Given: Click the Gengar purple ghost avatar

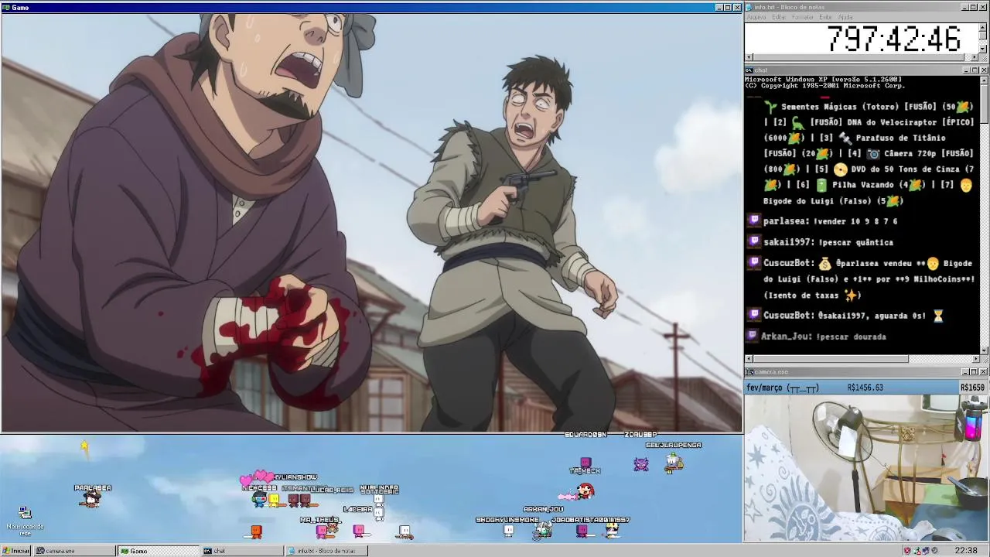Looking at the screenshot, I should point(641,463).
